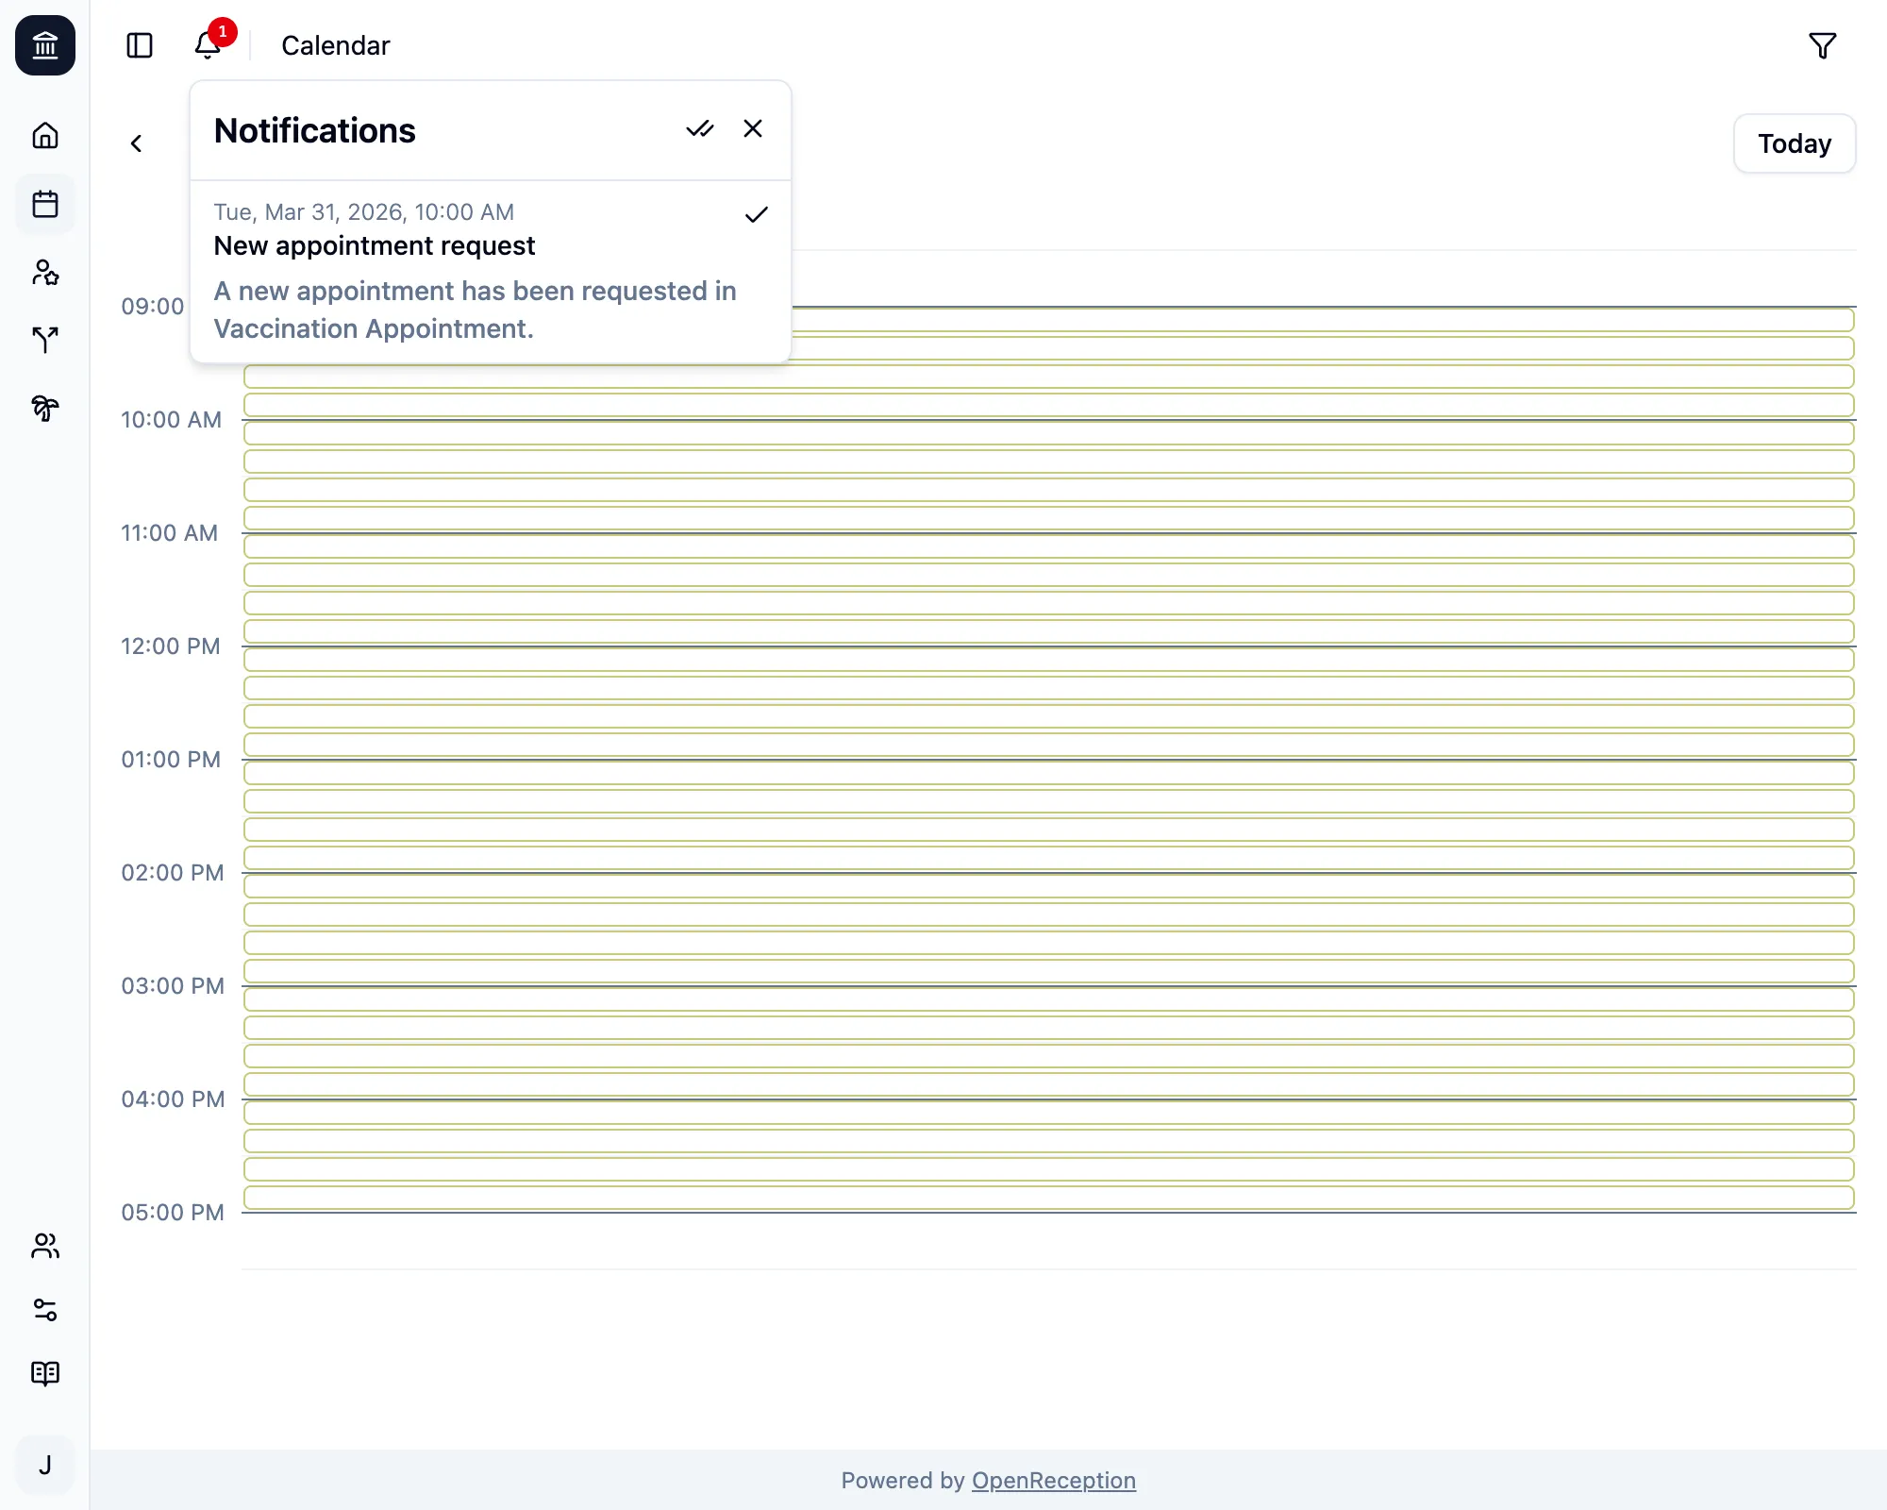
Task: Open the users section via the people icon
Action: click(x=44, y=1248)
